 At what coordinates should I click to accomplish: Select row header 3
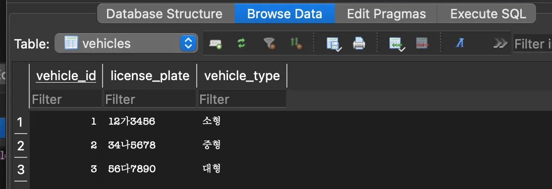20,169
